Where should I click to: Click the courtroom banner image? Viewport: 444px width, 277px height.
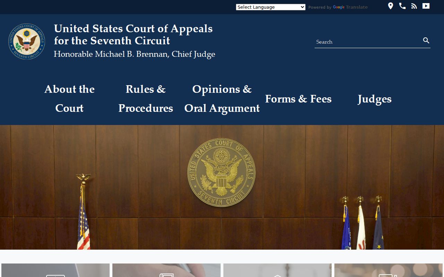point(222,187)
